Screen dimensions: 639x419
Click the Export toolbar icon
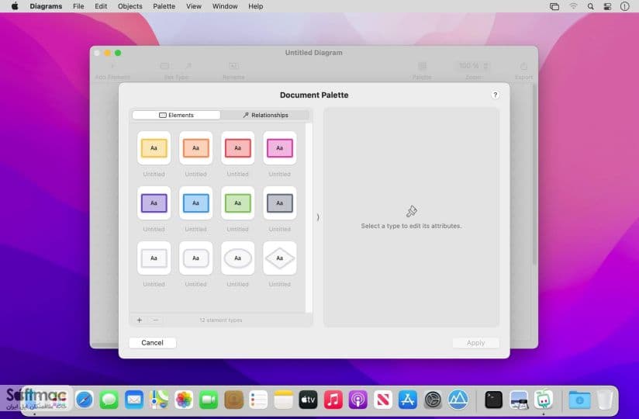coord(523,66)
